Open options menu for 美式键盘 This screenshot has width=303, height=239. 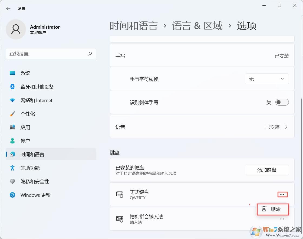[282, 194]
